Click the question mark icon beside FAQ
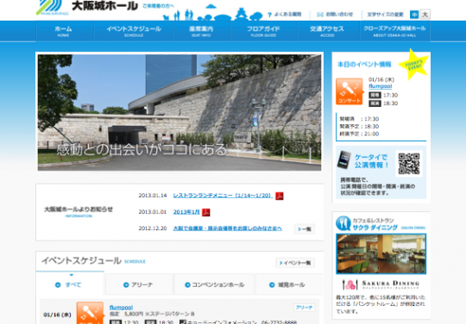This screenshot has width=466, height=324. 269,15
